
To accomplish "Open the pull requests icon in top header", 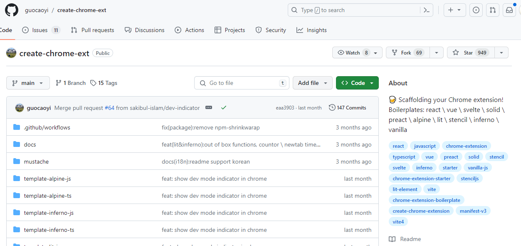I will [493, 10].
